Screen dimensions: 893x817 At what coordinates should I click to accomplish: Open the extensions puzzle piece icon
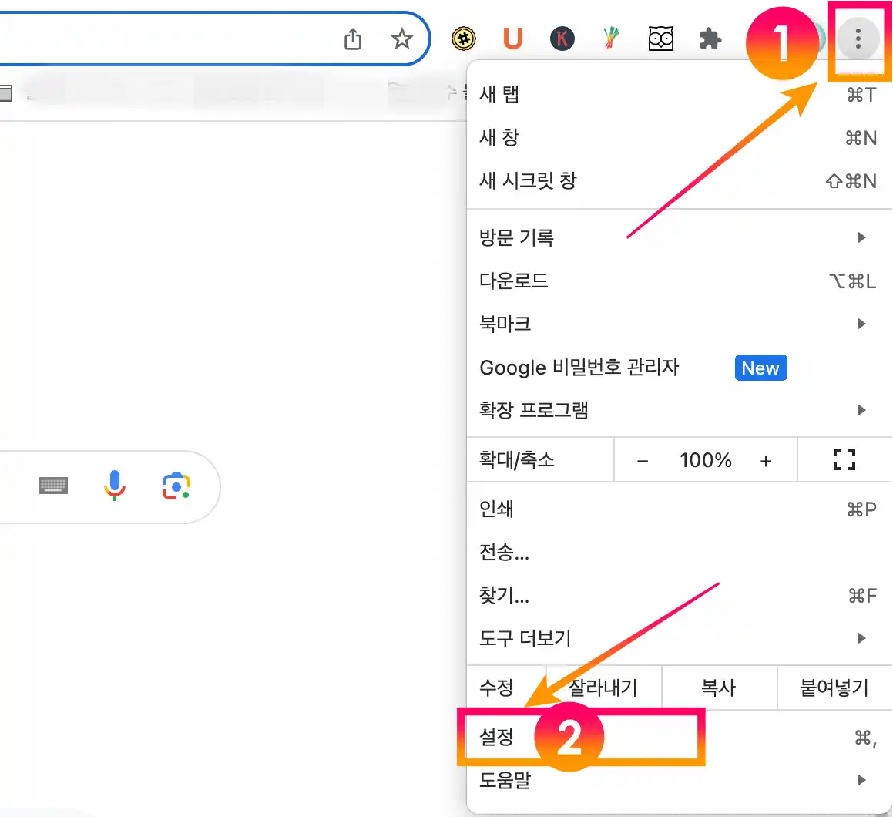pyautogui.click(x=710, y=39)
